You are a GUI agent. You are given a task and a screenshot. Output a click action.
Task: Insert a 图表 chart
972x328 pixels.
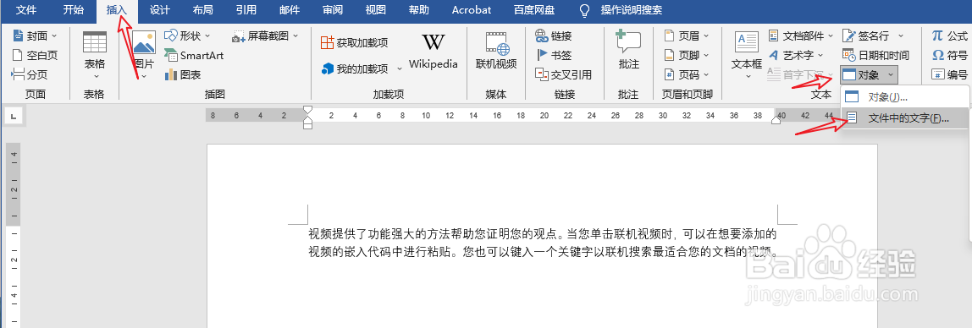183,75
